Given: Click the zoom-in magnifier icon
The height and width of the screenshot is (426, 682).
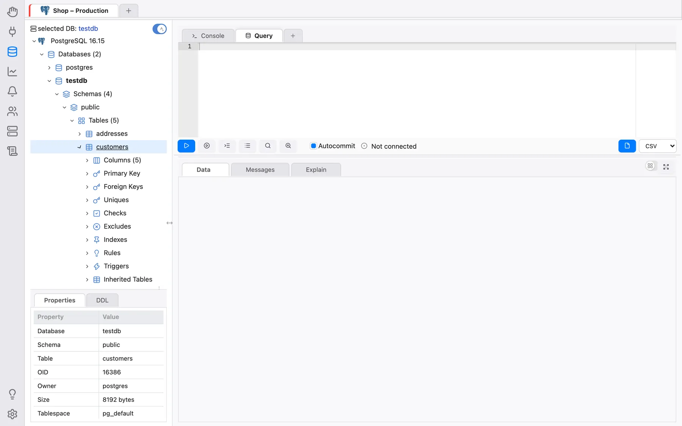Looking at the screenshot, I should 288,146.
